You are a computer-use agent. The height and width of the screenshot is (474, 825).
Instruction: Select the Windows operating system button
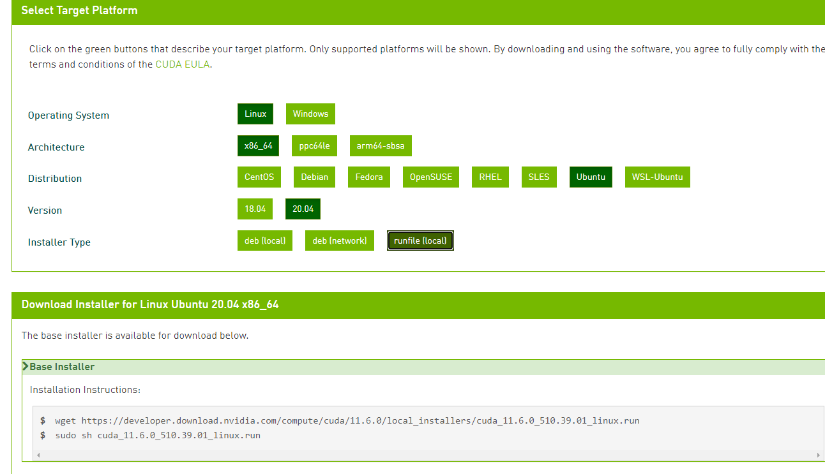point(310,114)
